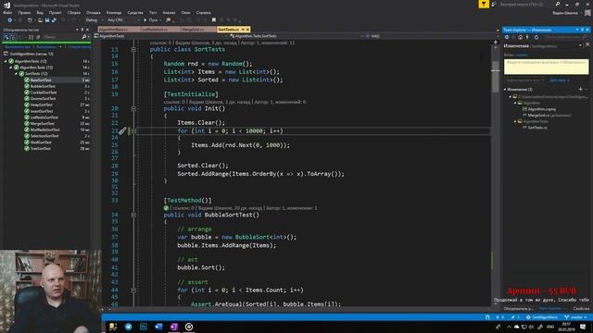The height and width of the screenshot is (333, 593).
Task: Click the save all toolbar icon
Action: (54, 20)
